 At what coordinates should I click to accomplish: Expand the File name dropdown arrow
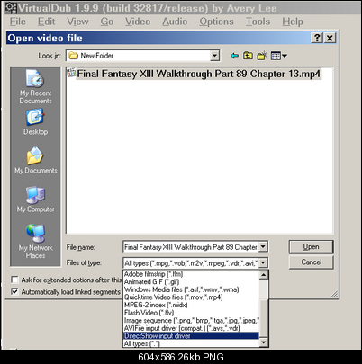click(x=263, y=247)
